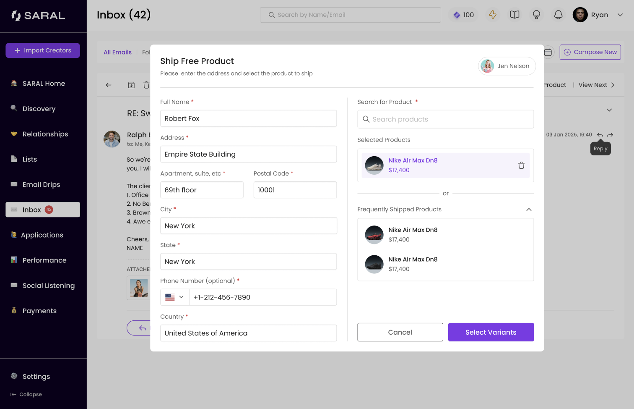Click selected product shoe thumbnail
Screen dimensions: 634x409
click(374, 165)
